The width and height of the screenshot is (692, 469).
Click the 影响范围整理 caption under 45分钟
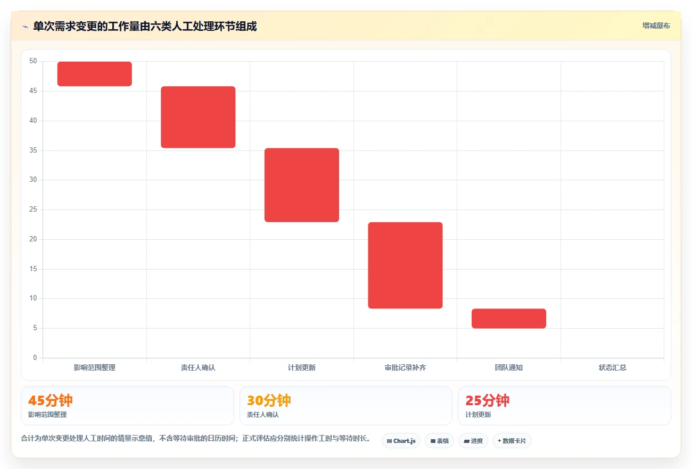click(x=47, y=415)
